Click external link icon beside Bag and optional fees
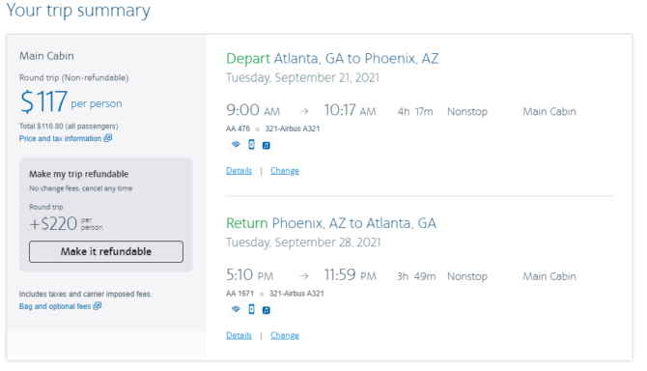Screen dimensions: 647x371 pos(98,306)
